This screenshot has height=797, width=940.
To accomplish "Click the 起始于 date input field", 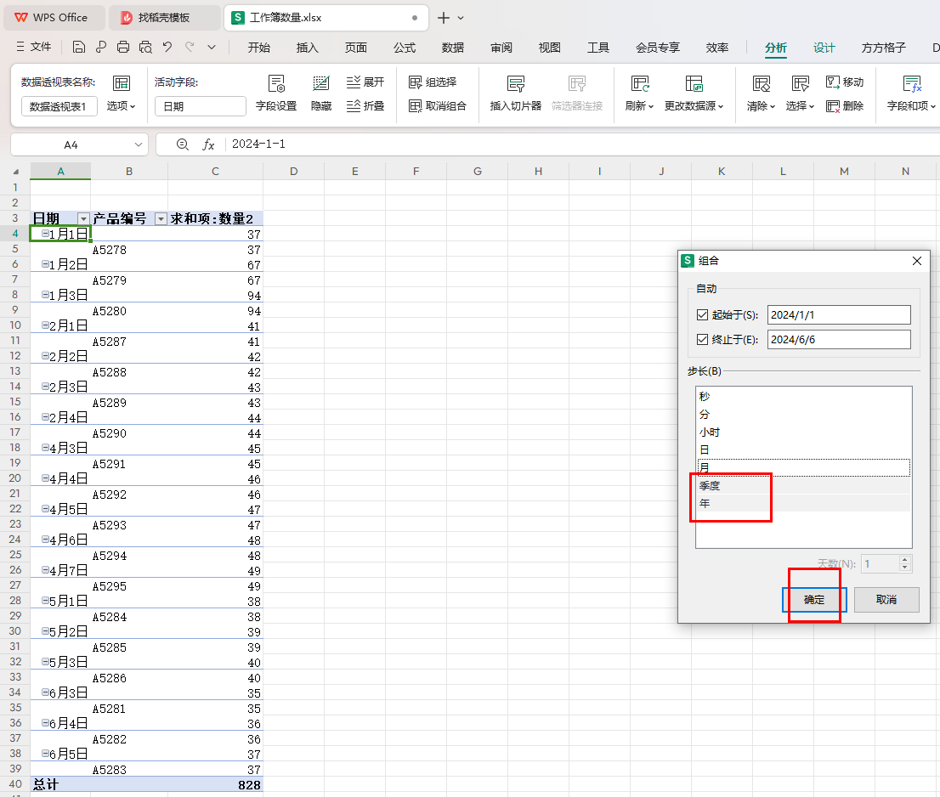I will pyautogui.click(x=839, y=314).
